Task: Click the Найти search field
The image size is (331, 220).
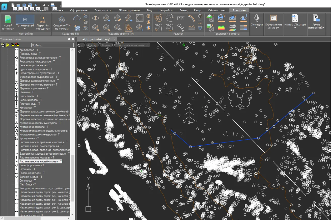Action: click(52, 45)
